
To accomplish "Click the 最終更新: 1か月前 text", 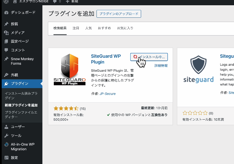I will 154,108.
